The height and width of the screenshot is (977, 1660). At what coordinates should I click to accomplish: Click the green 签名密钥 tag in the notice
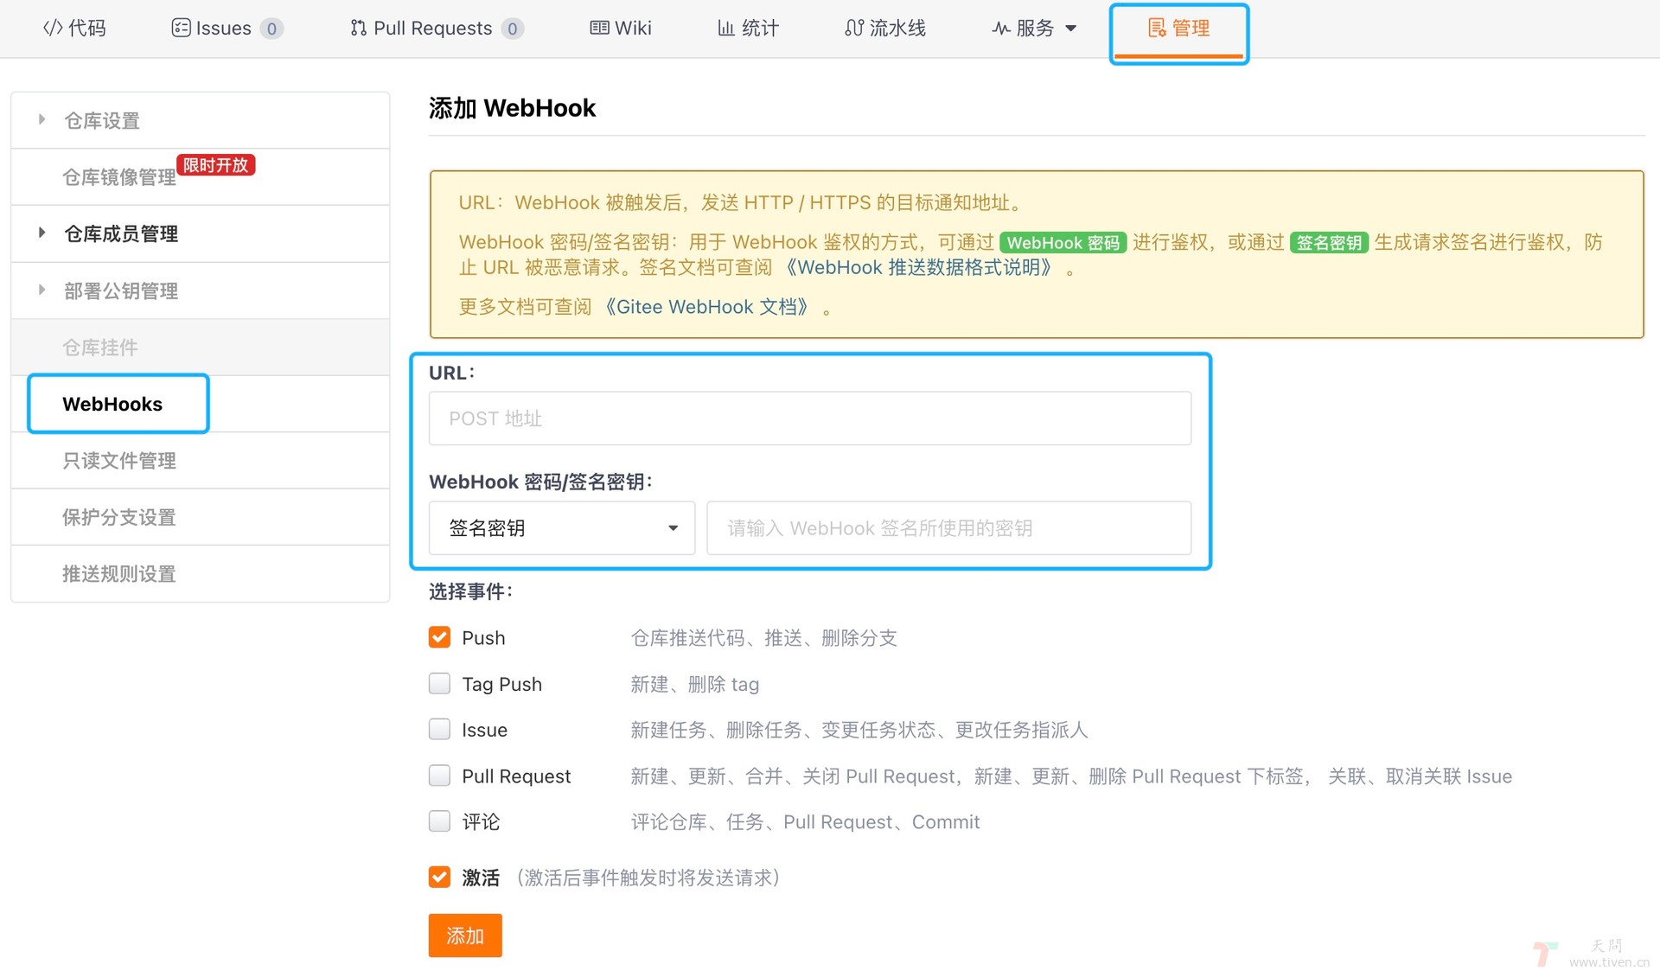pyautogui.click(x=1329, y=243)
